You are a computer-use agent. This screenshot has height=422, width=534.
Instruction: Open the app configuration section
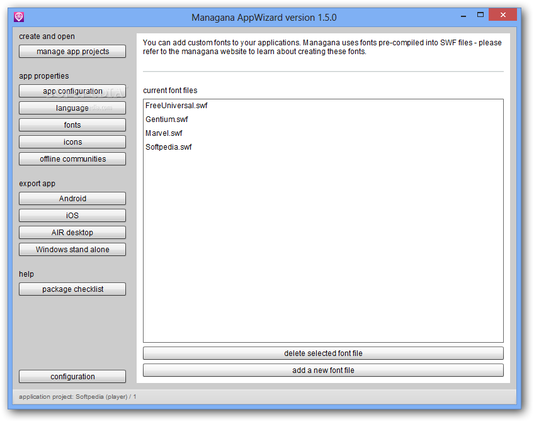[72, 91]
